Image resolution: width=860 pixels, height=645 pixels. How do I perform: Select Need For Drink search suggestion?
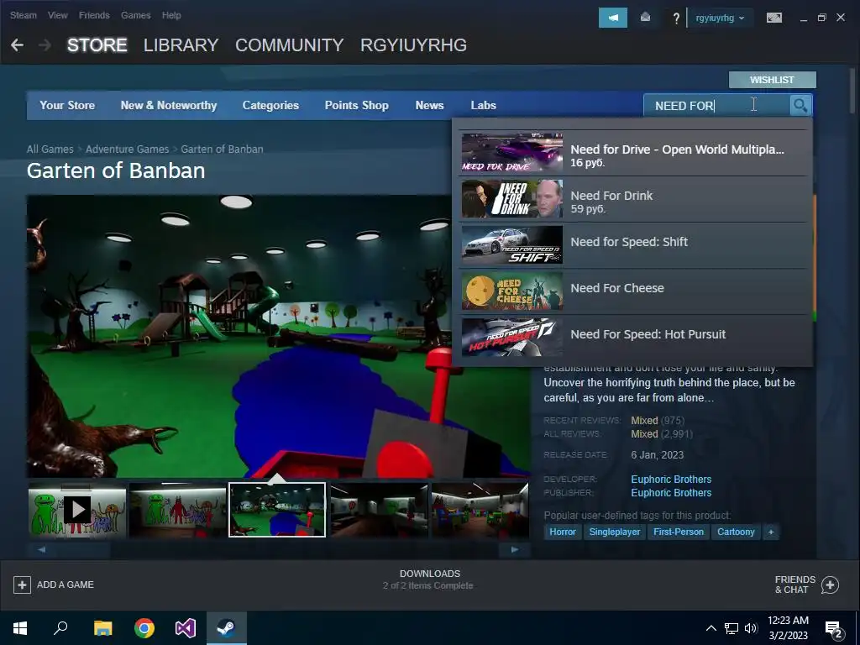(x=632, y=199)
